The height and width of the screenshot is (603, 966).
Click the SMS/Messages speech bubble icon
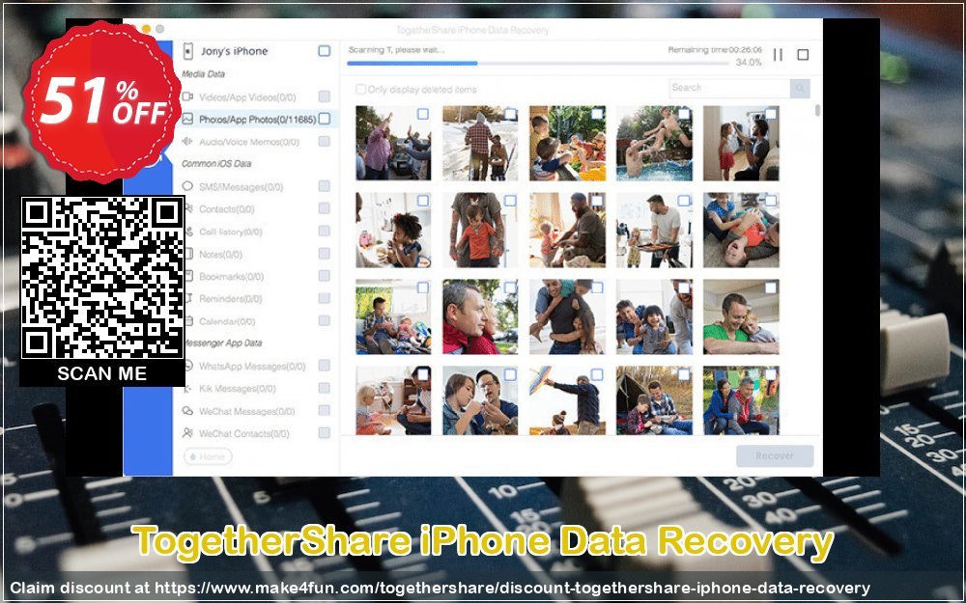188,186
